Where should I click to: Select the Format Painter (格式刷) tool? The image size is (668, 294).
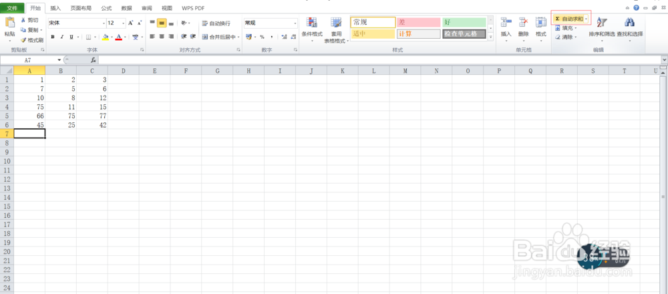click(31, 40)
